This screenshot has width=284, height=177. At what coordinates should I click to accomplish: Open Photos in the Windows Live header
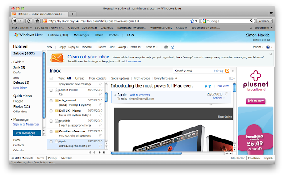coord(114,35)
